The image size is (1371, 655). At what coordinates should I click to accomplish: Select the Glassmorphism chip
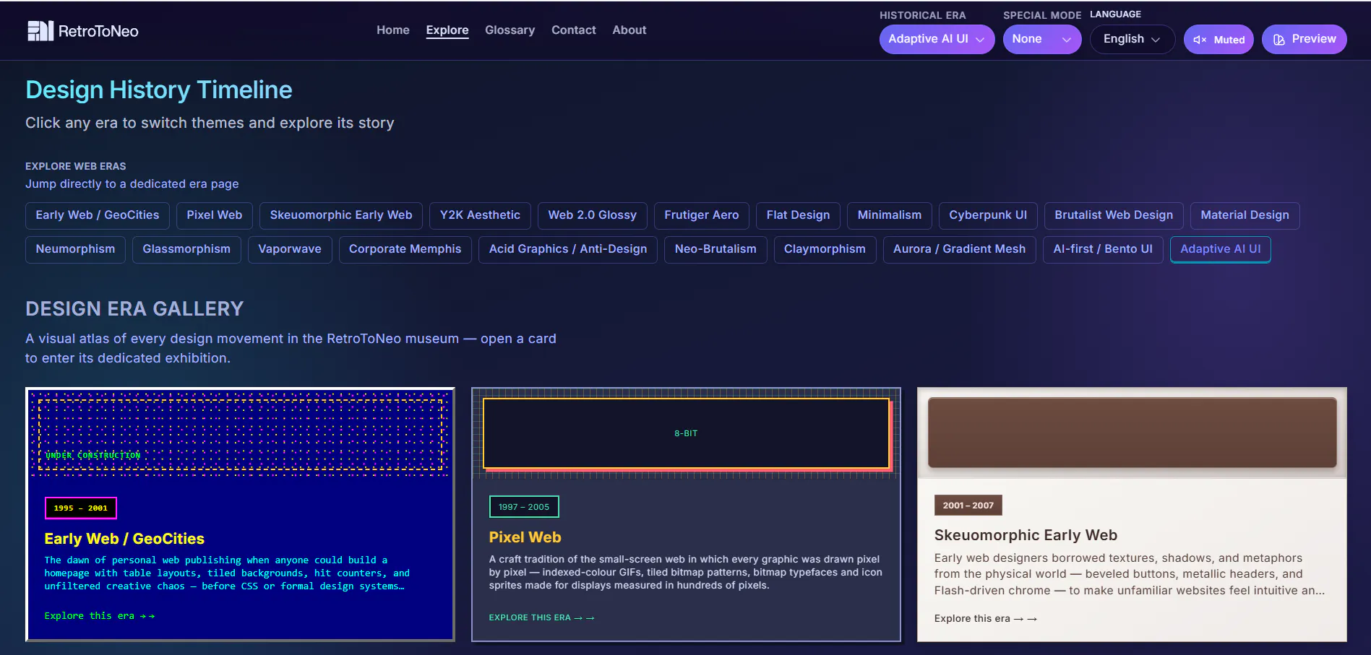point(186,249)
